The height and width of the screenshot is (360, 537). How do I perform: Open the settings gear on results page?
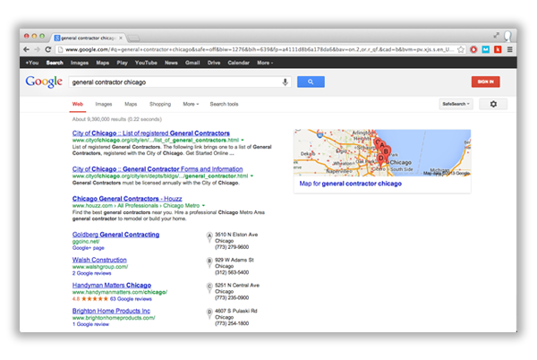493,104
